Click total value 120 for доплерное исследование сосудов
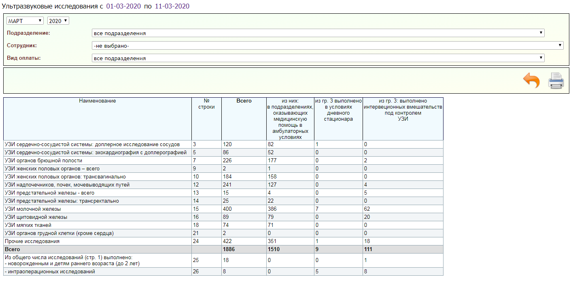Viewport: 573px width, 283px height. click(227, 145)
